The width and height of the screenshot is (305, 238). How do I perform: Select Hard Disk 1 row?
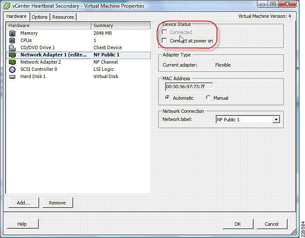pyautogui.click(x=78, y=76)
